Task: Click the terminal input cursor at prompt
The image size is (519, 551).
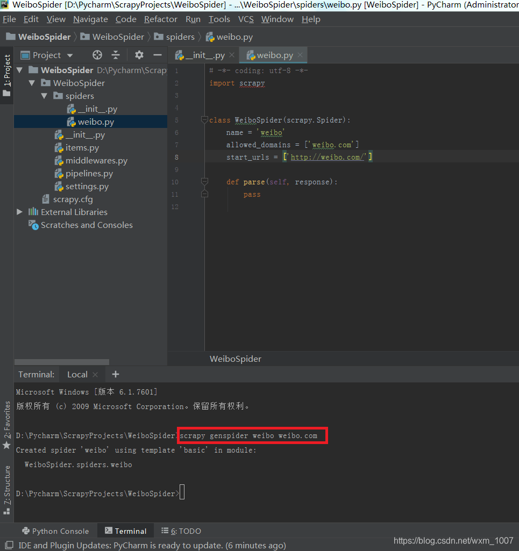Action: (x=182, y=492)
